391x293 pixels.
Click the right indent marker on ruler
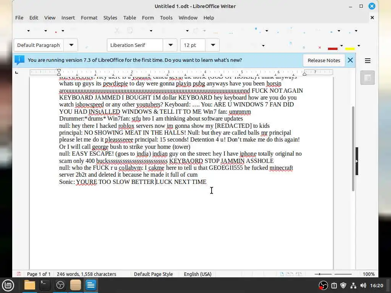304,74
